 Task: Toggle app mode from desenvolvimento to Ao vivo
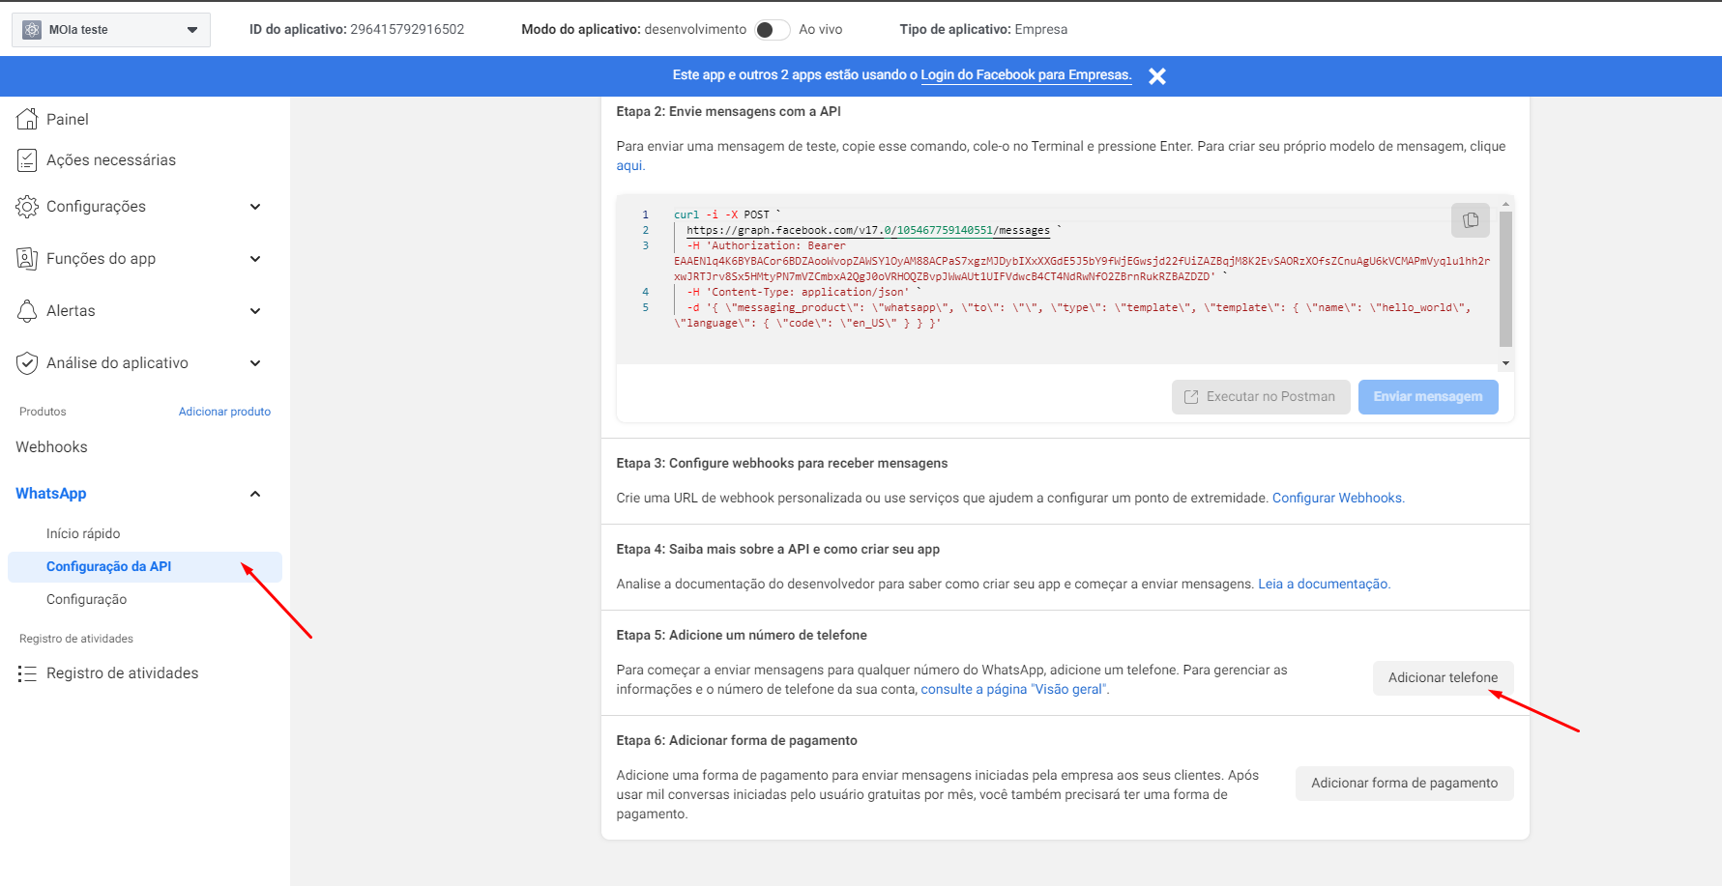[772, 30]
